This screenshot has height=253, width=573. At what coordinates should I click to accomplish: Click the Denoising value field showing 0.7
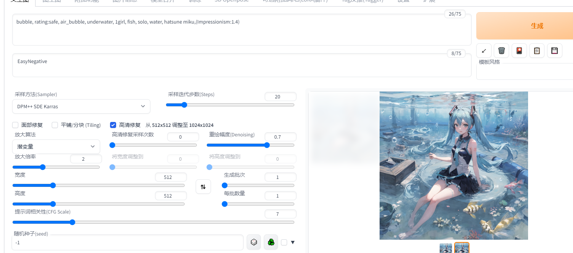coord(281,137)
